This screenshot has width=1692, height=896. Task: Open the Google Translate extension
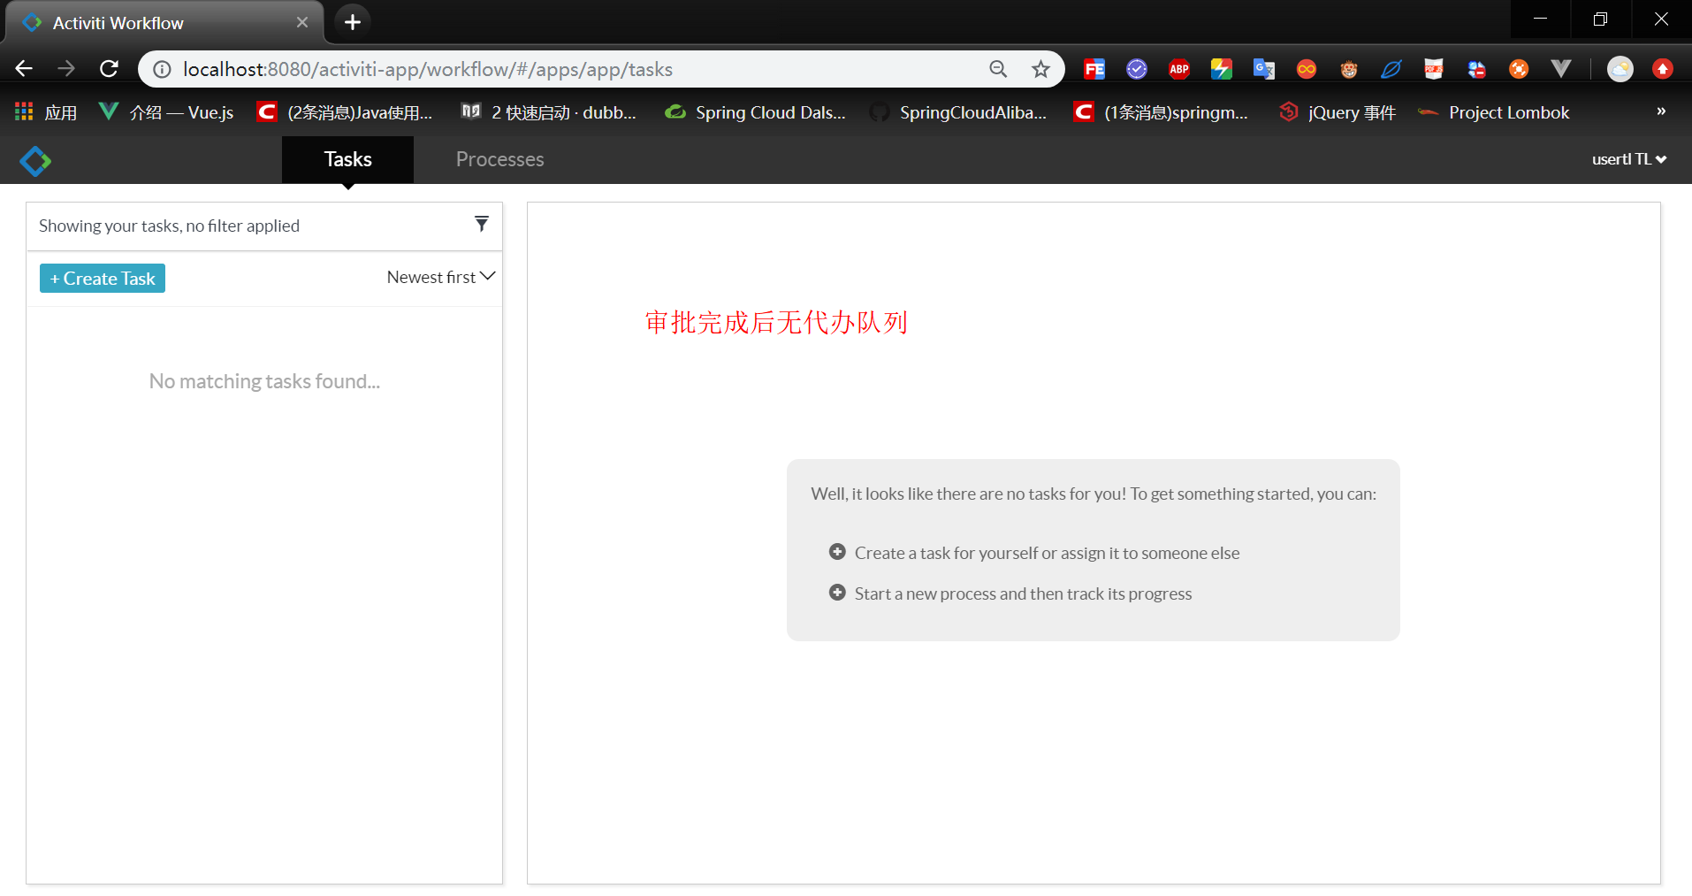(x=1263, y=68)
